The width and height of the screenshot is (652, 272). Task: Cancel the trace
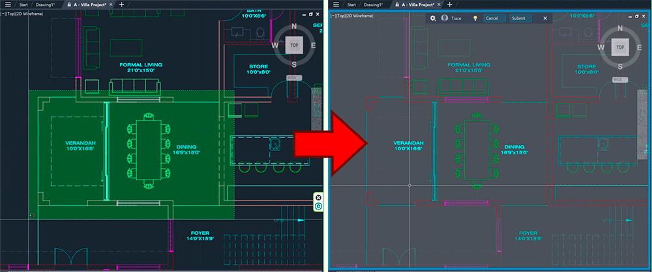pyautogui.click(x=494, y=18)
